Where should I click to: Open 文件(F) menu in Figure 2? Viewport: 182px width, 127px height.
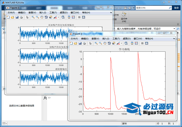74,39
